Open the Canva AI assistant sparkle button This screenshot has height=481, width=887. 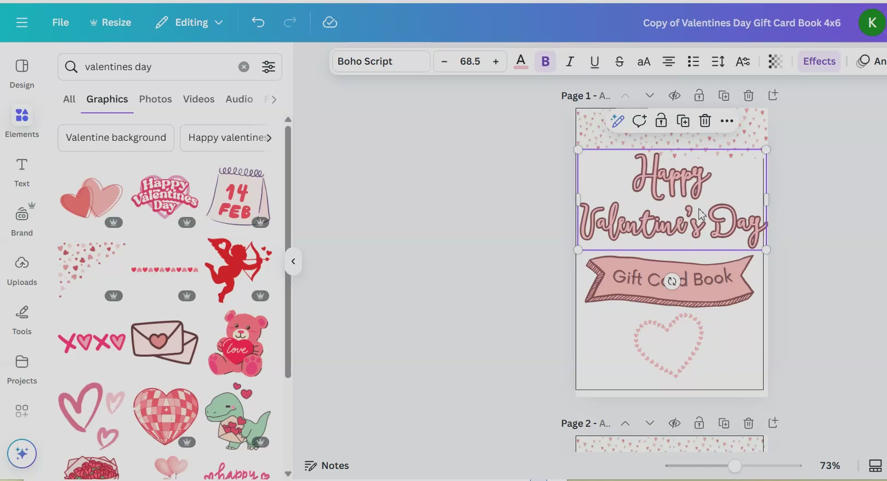click(x=22, y=454)
